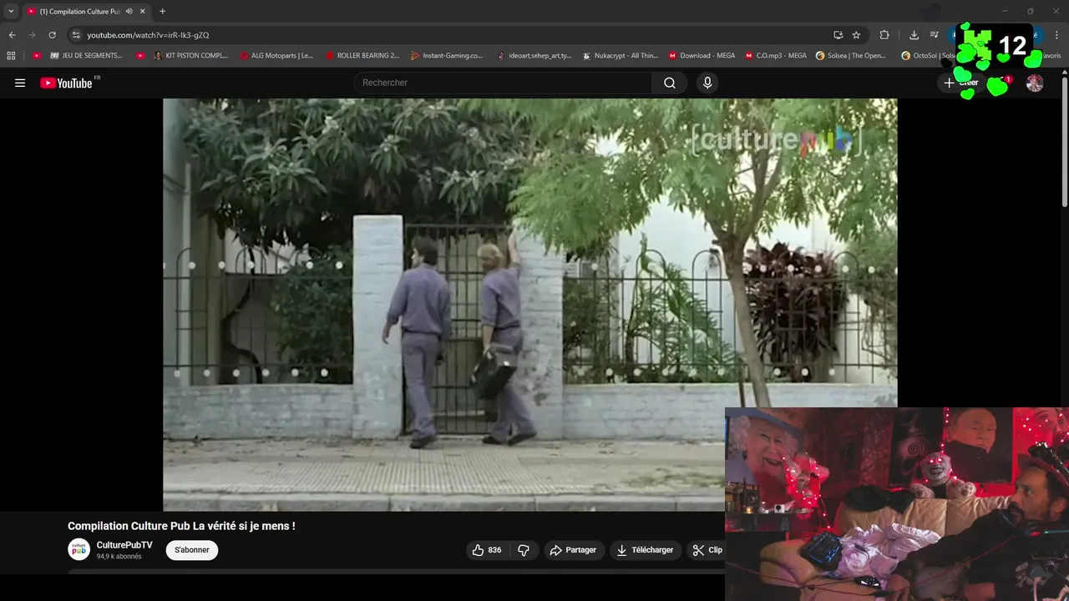Open the apps grid in bookmarks bar
This screenshot has width=1069, height=601.
pyautogui.click(x=11, y=56)
